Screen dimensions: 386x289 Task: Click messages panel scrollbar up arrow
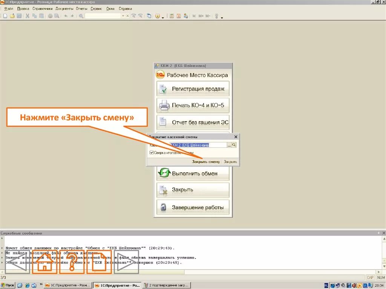[383, 238]
